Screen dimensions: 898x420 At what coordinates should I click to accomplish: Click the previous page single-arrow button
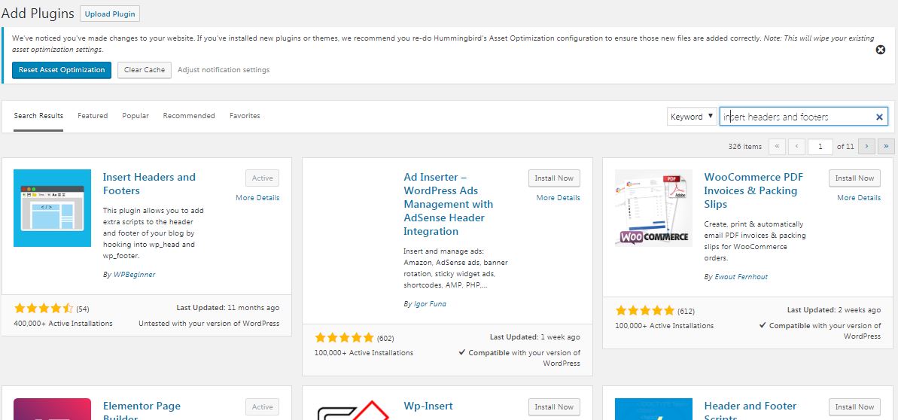pyautogui.click(x=796, y=147)
